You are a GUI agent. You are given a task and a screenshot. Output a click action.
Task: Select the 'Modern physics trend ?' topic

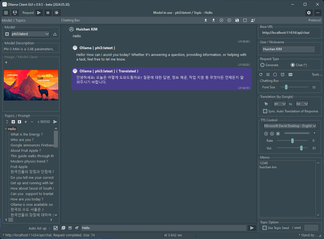click(29, 161)
